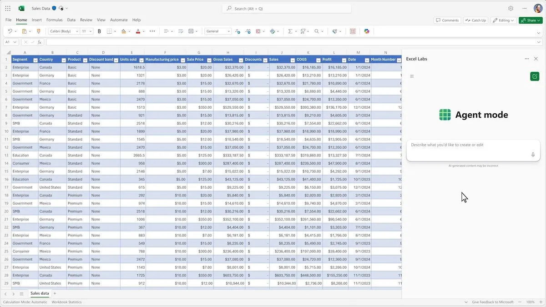Open the Excel Labs hamburger menu
Screen dimensions: 546x307
click(412, 76)
